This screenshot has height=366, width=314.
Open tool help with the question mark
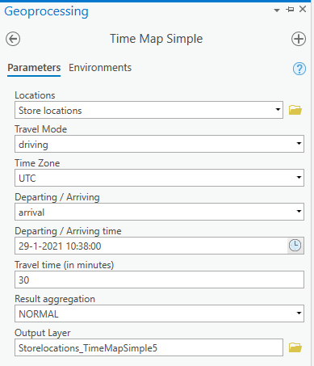(299, 69)
